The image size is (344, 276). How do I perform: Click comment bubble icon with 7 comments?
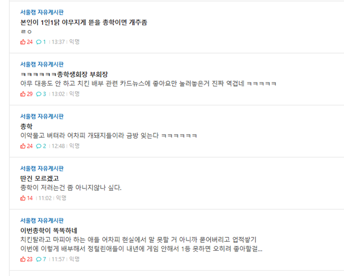pyautogui.click(x=39, y=259)
